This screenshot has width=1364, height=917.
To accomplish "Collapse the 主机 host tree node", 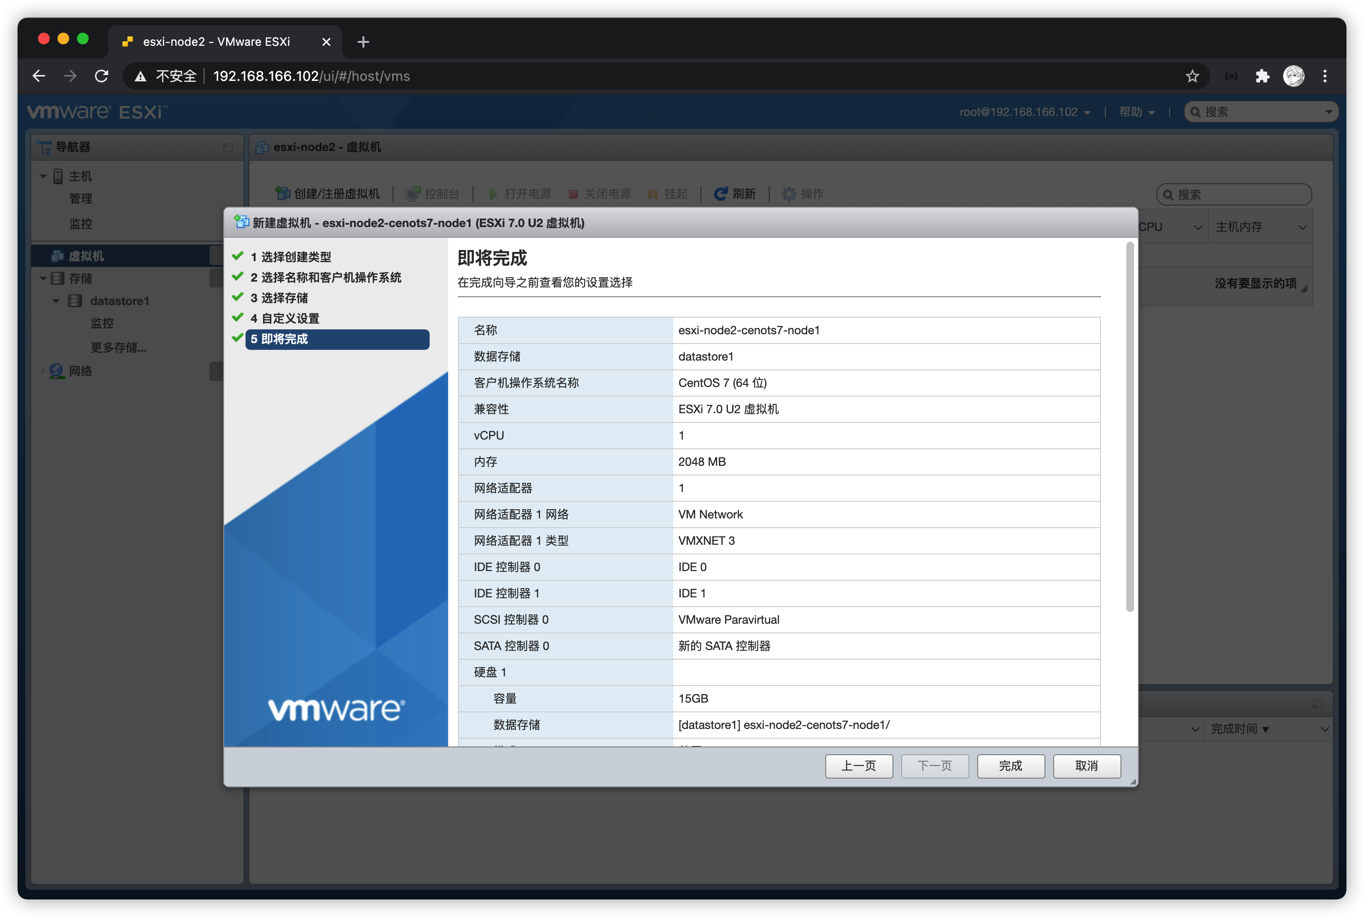I will click(x=43, y=176).
